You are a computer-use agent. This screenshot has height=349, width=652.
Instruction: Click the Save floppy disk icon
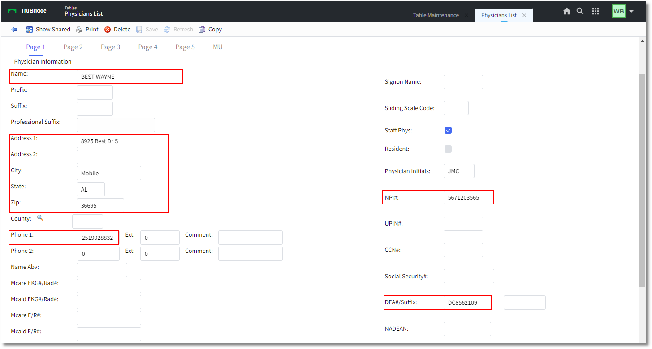139,30
